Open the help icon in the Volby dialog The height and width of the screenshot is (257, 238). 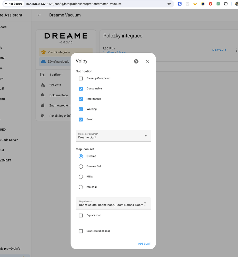coord(136,61)
